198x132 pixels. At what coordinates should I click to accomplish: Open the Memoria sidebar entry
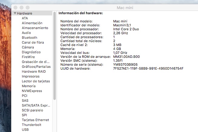click(x=29, y=86)
